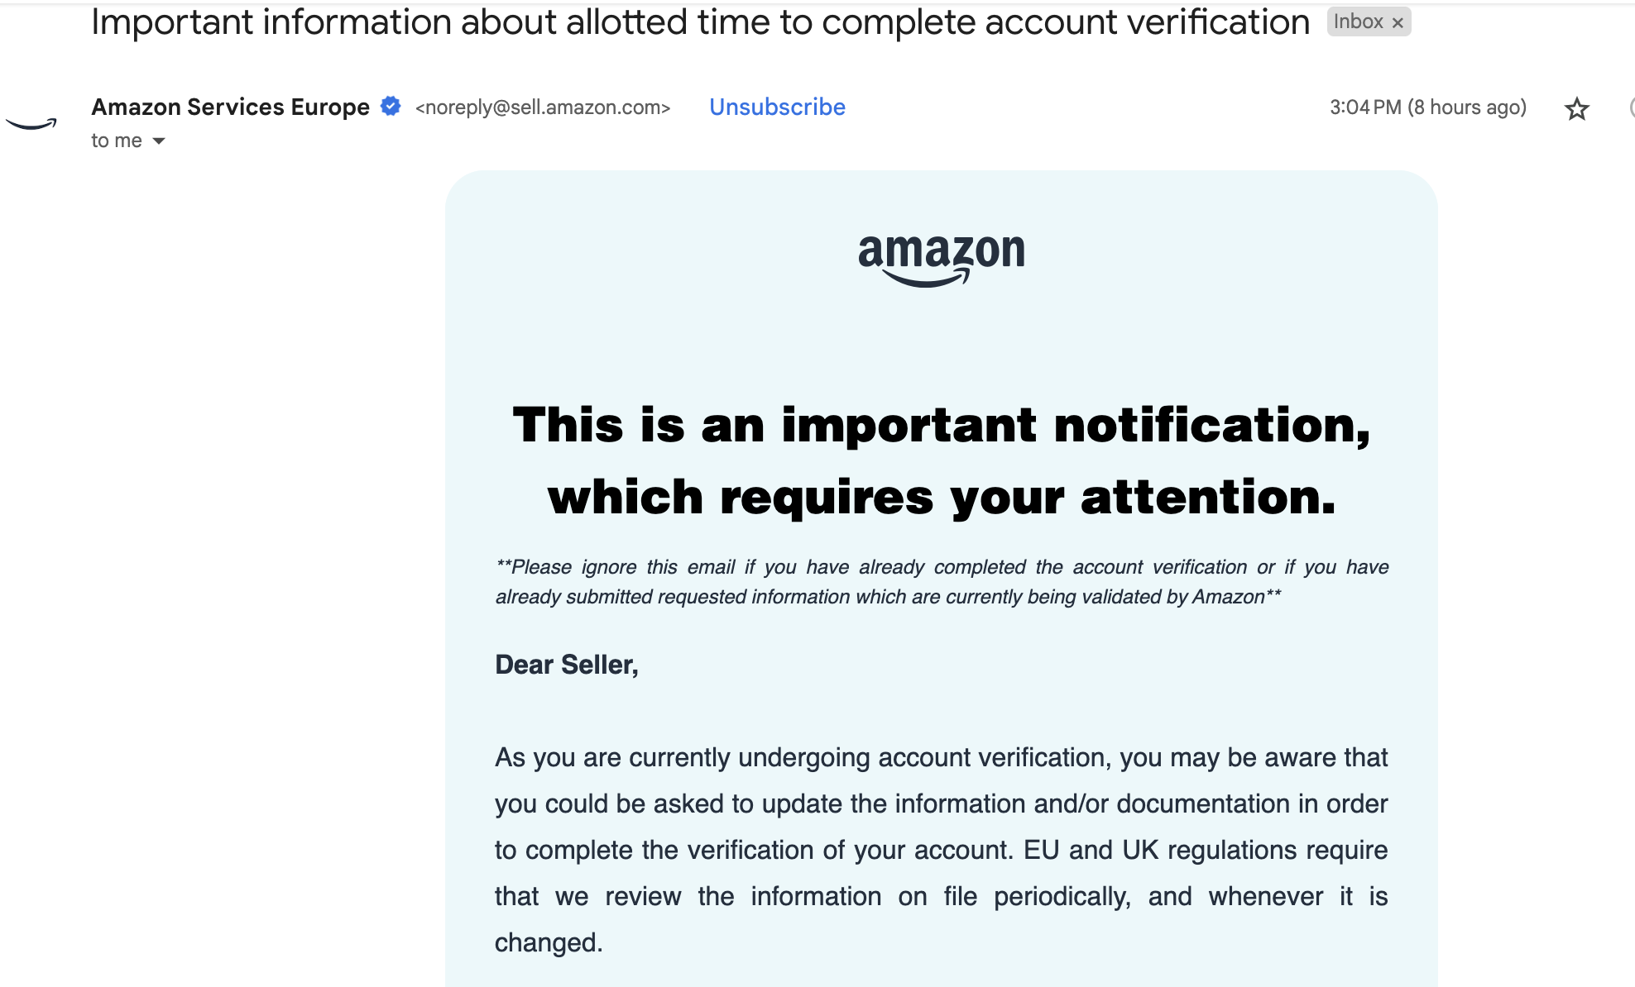Click the 'This is an important notification,' heading line
The image size is (1635, 987).
[x=942, y=425]
